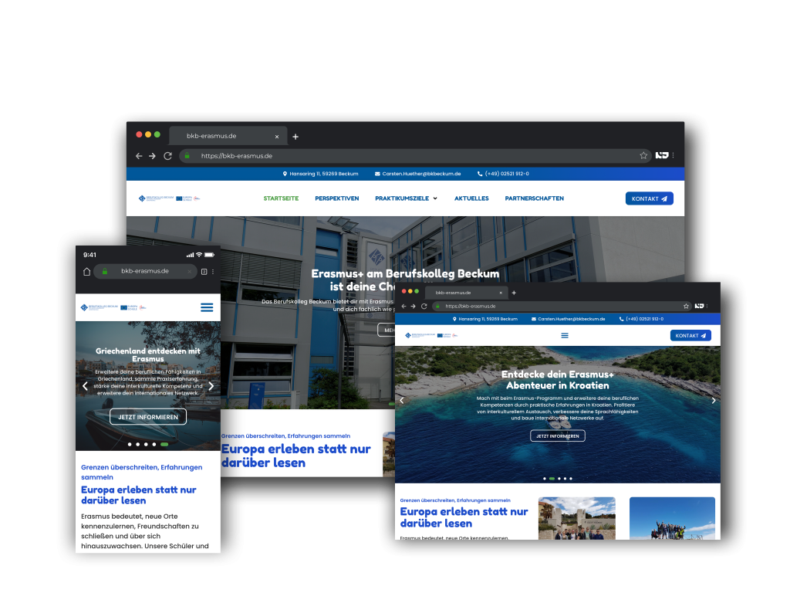The image size is (790, 593).
Task: Open the STARTSEITE menu item
Action: coord(281,198)
